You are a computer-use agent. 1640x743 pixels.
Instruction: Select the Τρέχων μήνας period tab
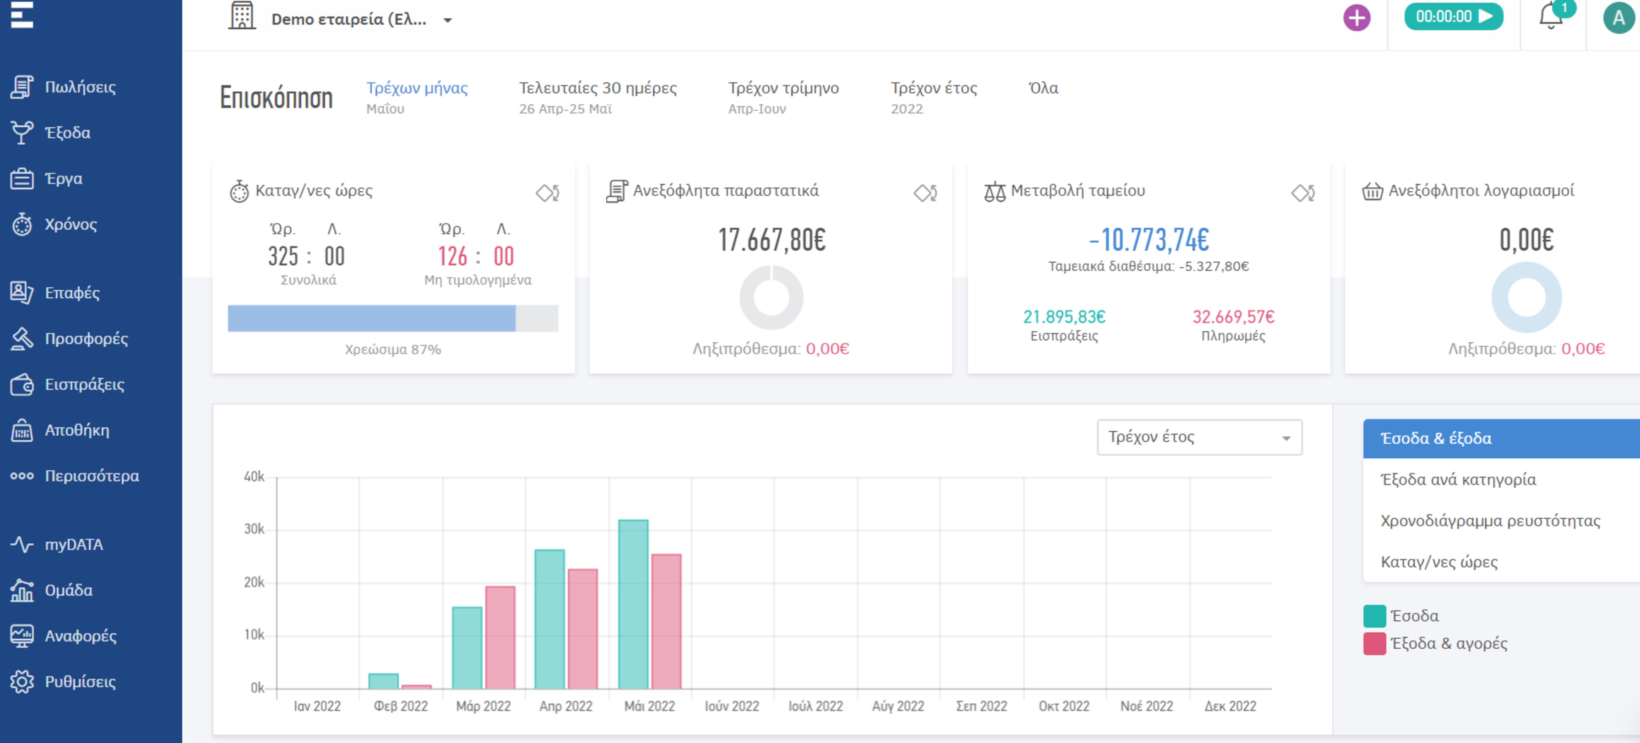[x=416, y=97]
